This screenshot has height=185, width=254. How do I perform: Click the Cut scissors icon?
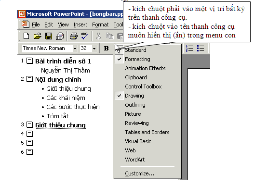98,36
